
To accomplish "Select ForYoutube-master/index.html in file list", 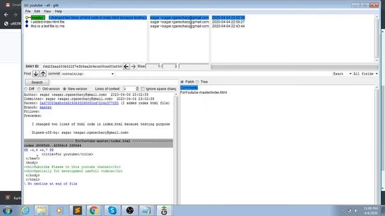I will click(203, 92).
